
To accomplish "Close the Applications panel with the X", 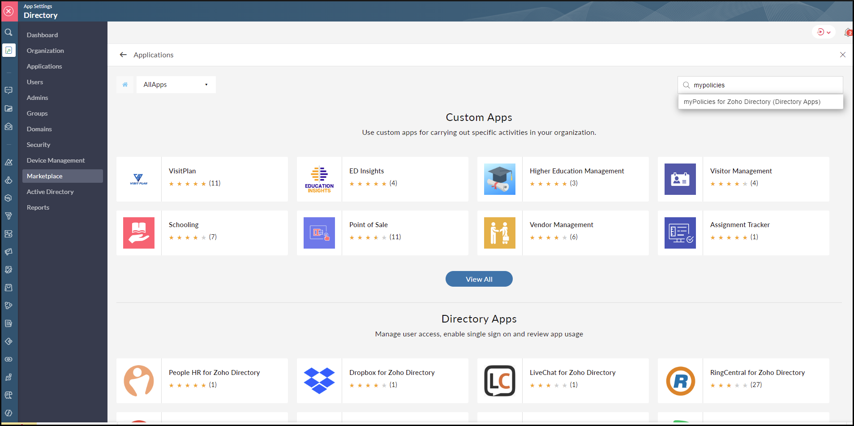I will [843, 55].
